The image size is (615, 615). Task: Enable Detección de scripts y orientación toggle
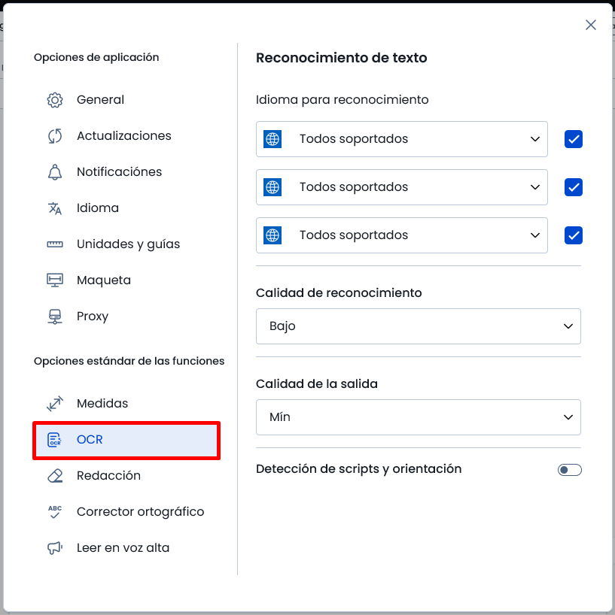569,470
